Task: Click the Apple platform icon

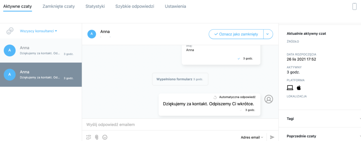Action: click(299, 88)
